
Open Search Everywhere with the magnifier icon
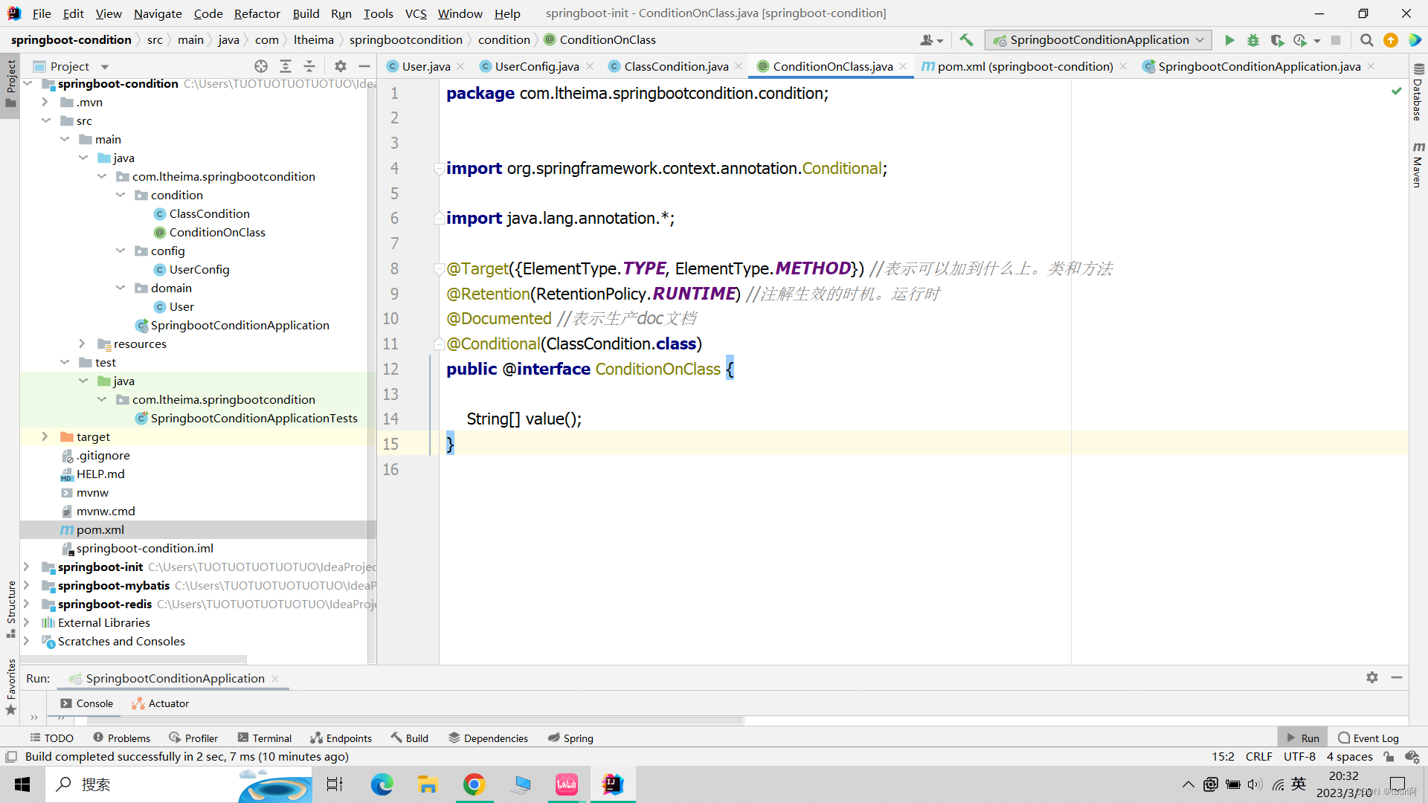pyautogui.click(x=1366, y=40)
